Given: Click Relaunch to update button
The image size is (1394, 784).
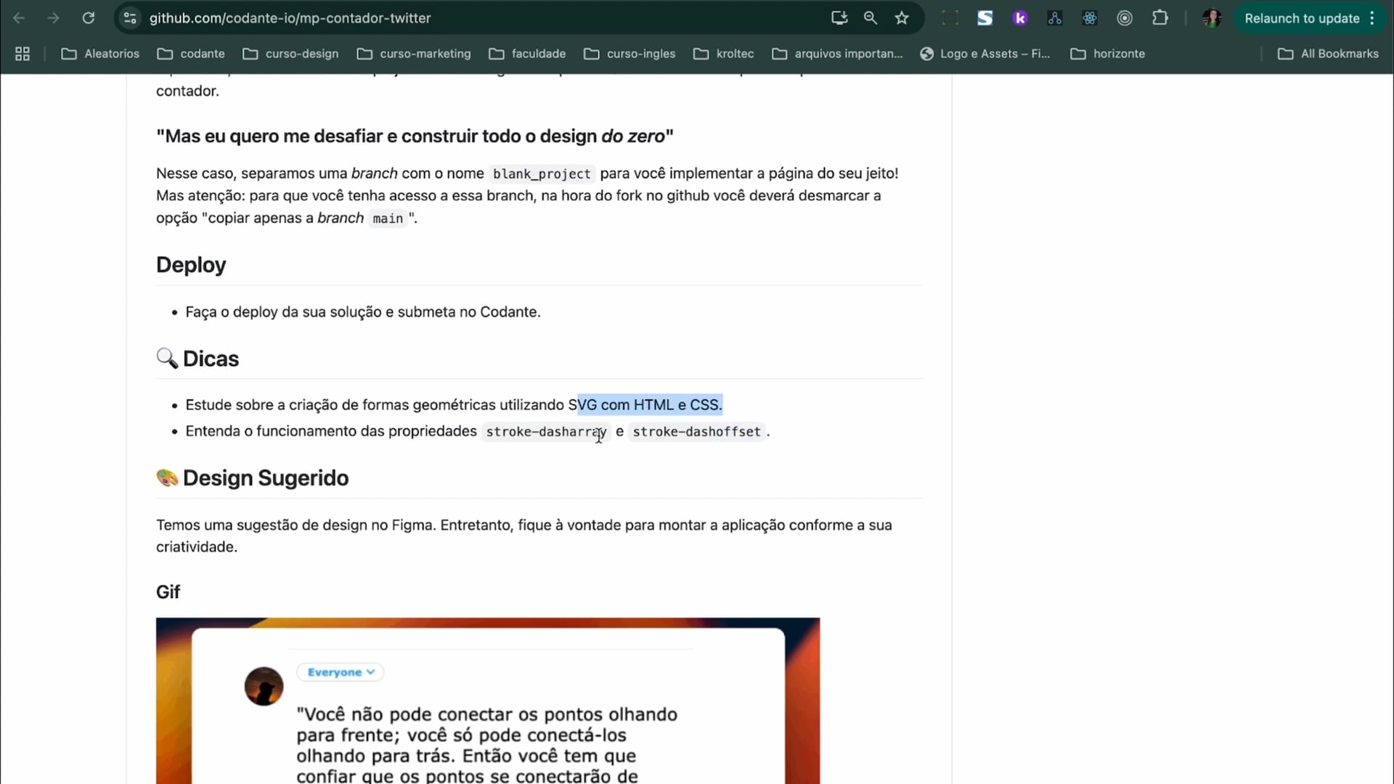Looking at the screenshot, I should click(x=1301, y=18).
